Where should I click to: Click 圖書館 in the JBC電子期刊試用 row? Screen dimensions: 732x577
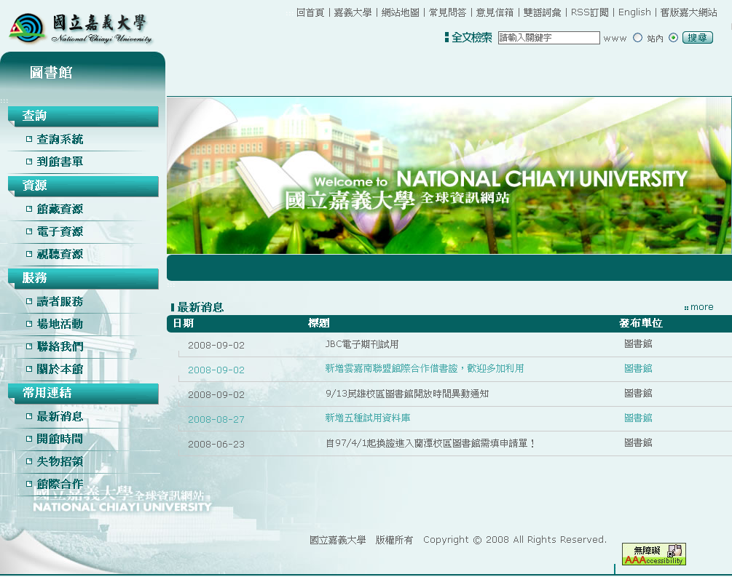[x=638, y=343]
